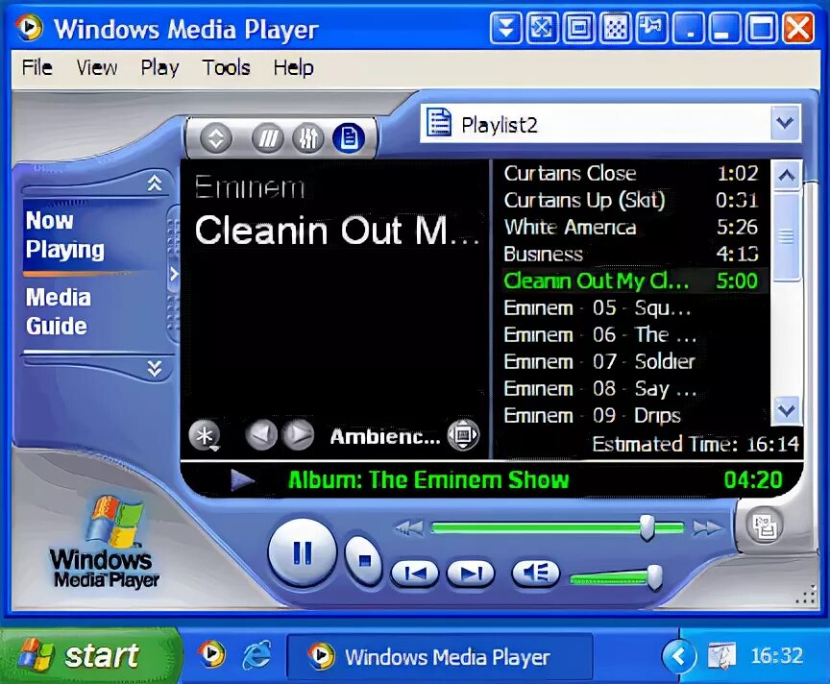Expand hidden system tray icons

(x=678, y=656)
